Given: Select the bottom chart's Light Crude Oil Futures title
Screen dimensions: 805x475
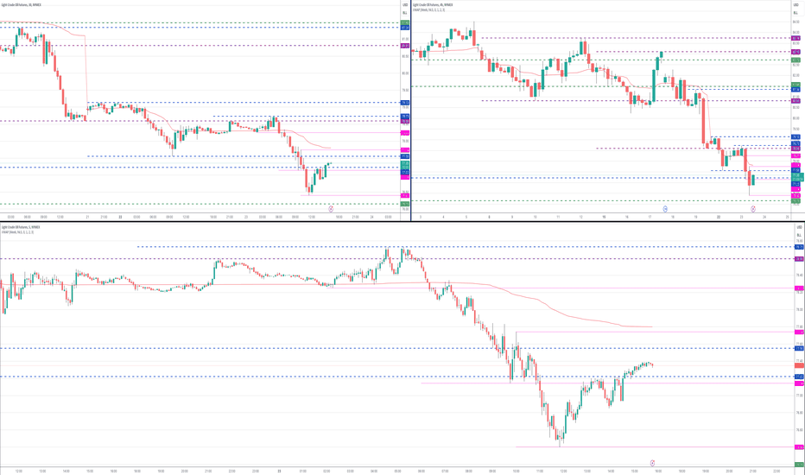Looking at the screenshot, I should click(21, 226).
